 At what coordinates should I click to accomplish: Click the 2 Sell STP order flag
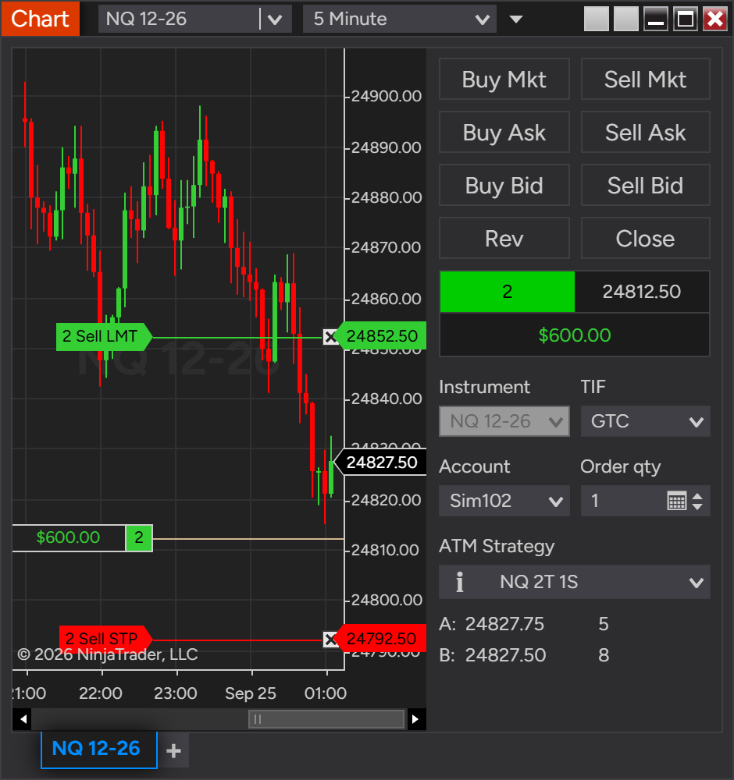(x=105, y=638)
